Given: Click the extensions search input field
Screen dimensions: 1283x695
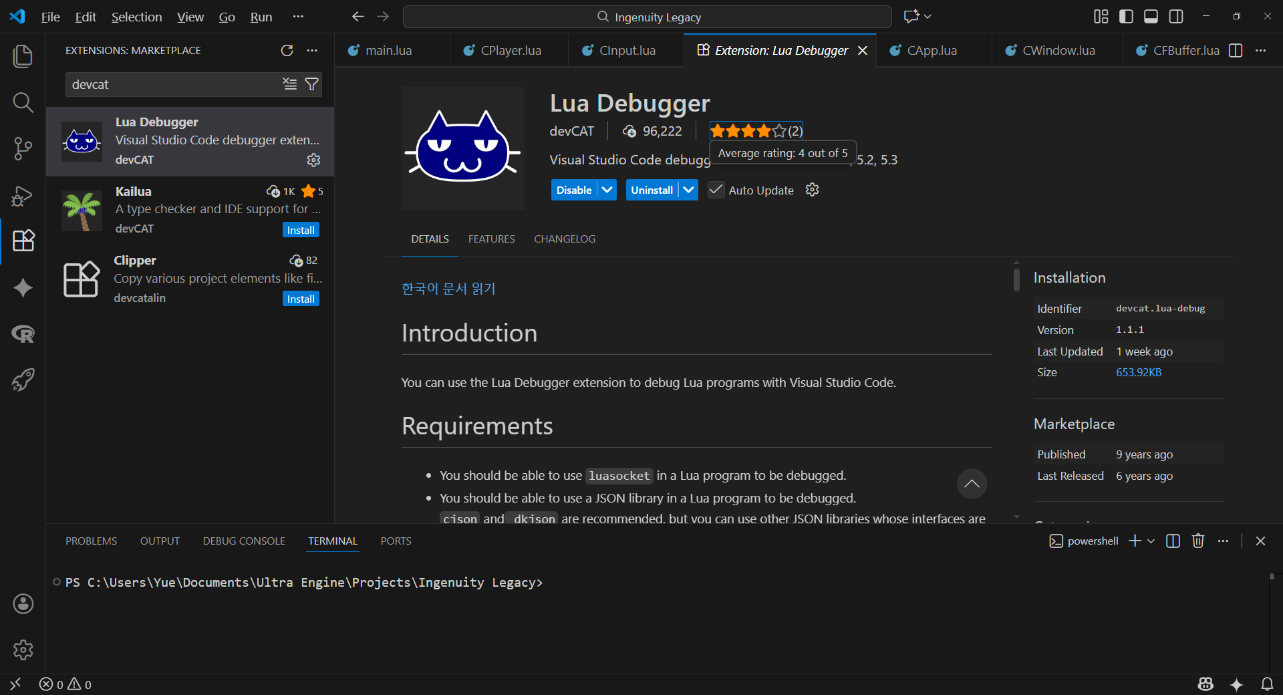Looking at the screenshot, I should (x=174, y=84).
